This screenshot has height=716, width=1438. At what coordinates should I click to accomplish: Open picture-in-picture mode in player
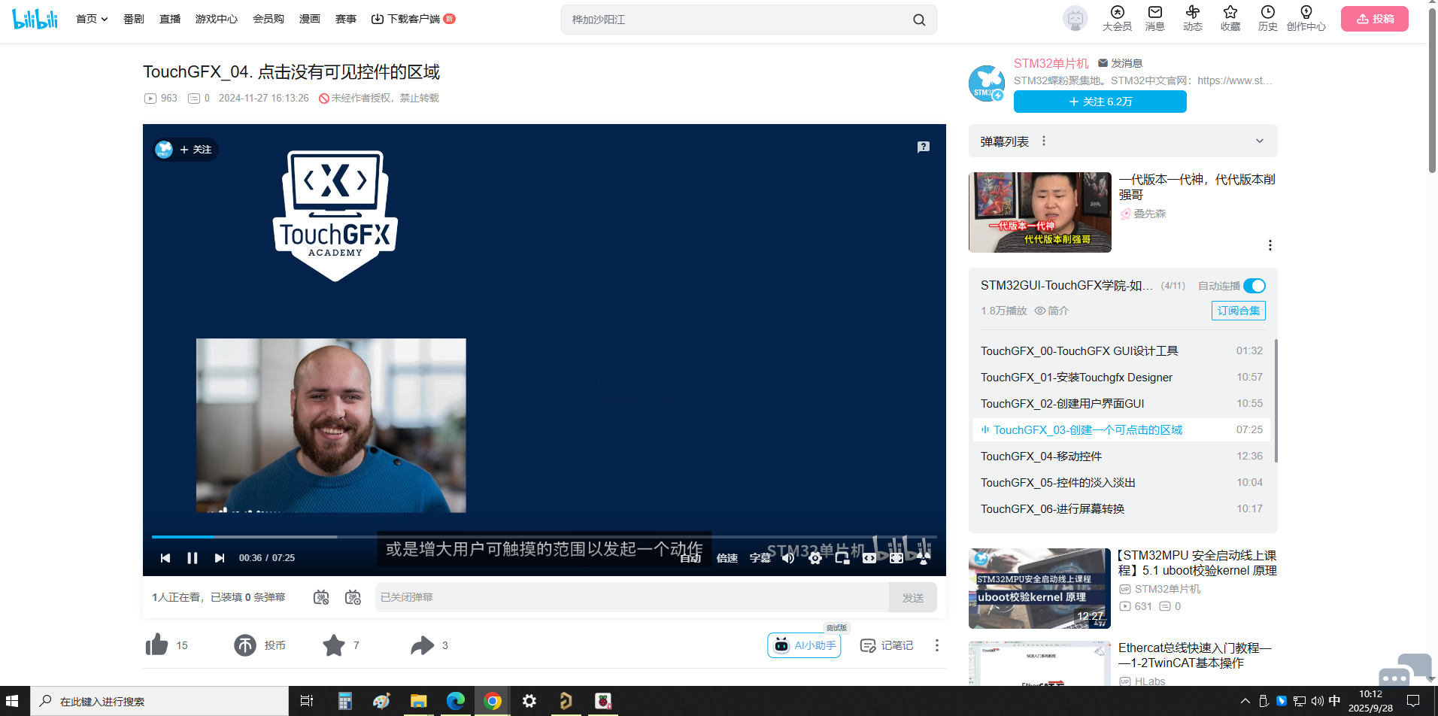(x=842, y=557)
